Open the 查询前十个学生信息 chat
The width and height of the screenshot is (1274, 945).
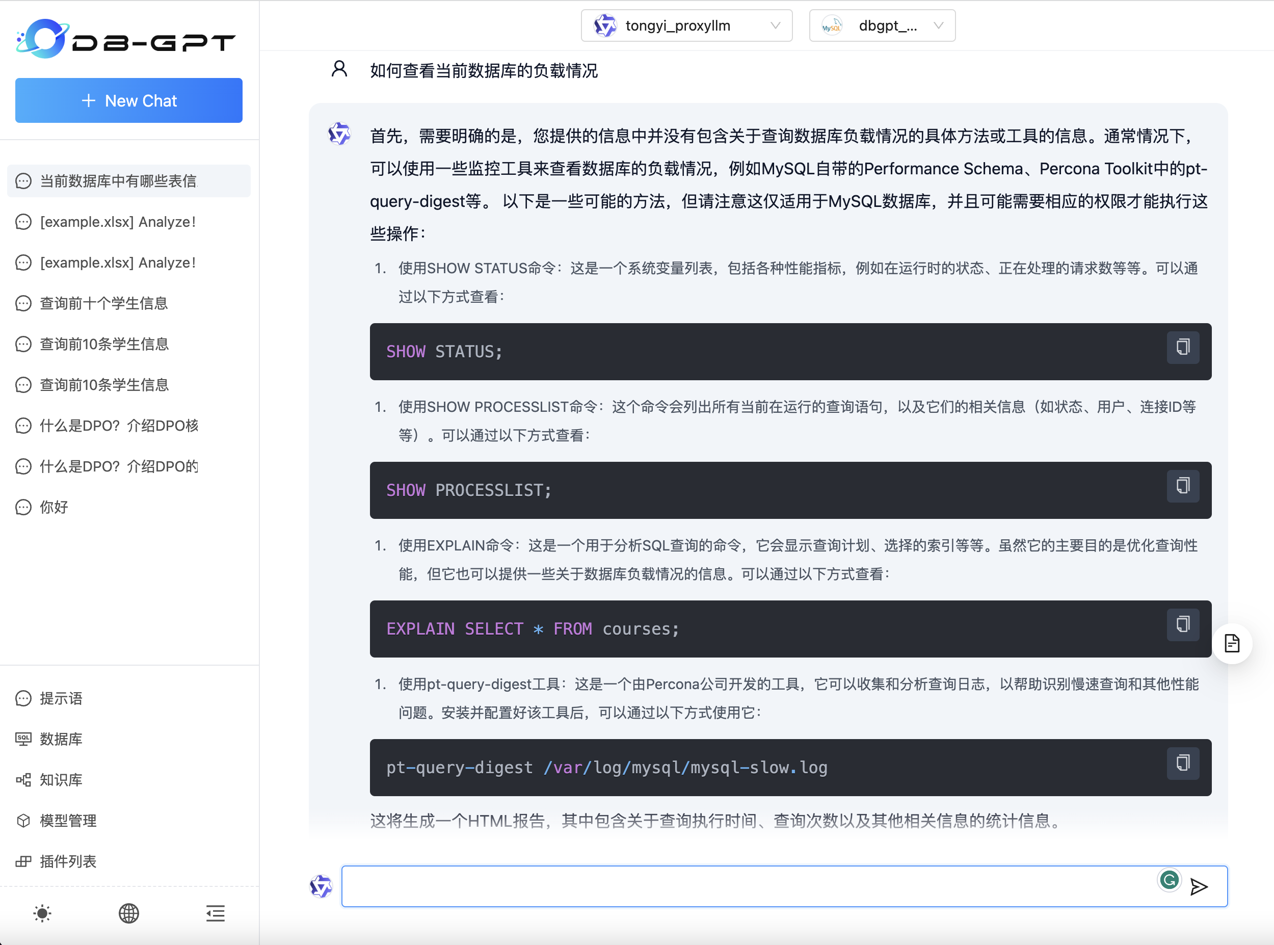click(x=103, y=303)
